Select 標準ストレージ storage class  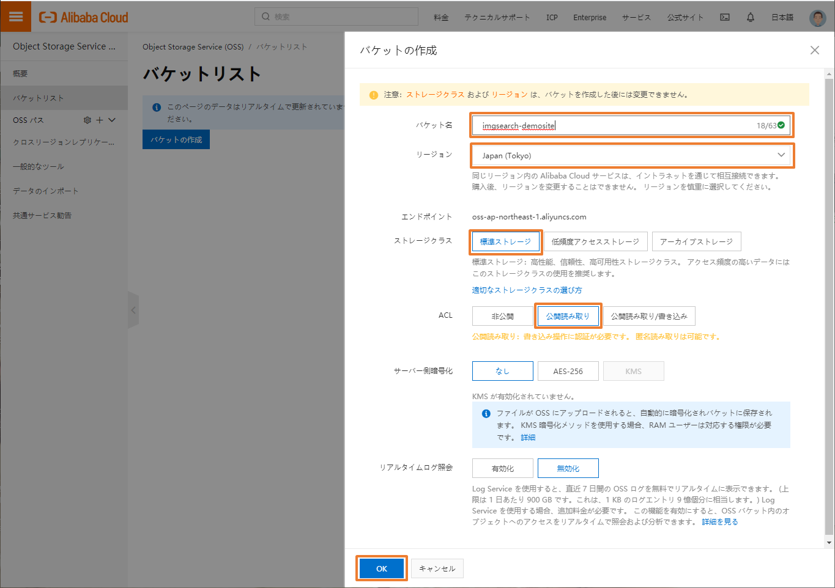pos(505,242)
